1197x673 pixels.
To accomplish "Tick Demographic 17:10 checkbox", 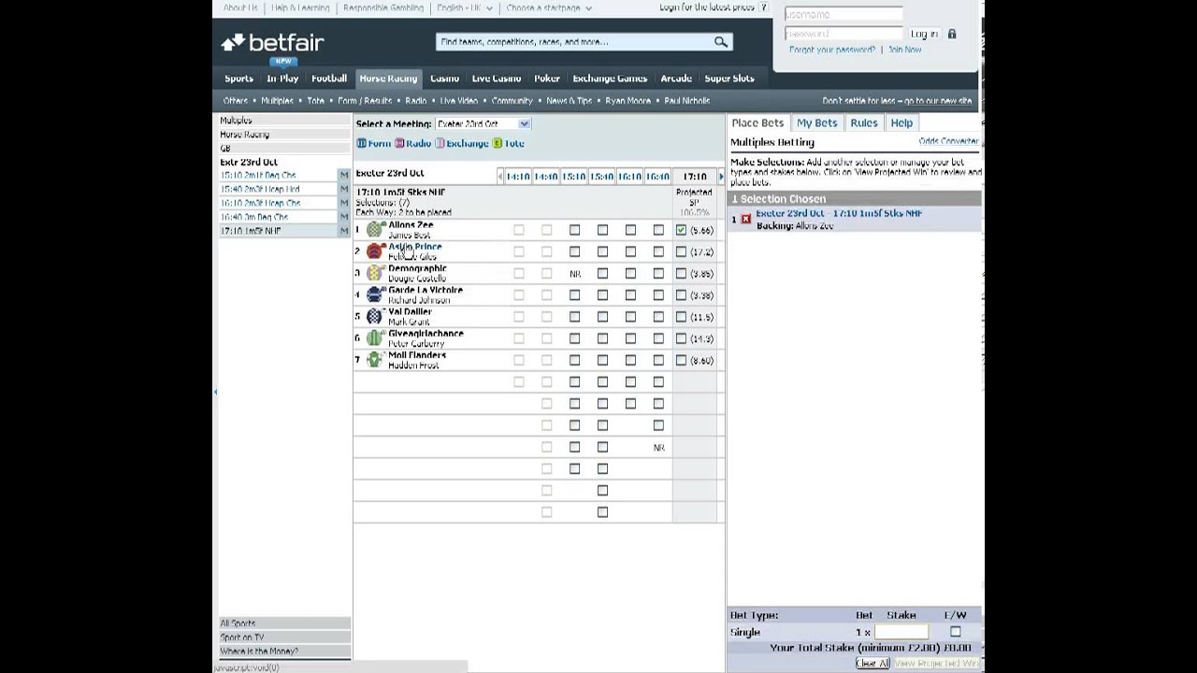I will (x=681, y=273).
